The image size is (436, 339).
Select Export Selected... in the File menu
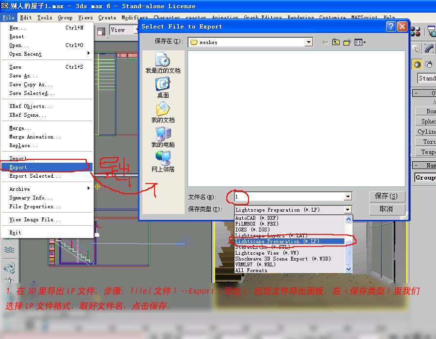click(47, 176)
